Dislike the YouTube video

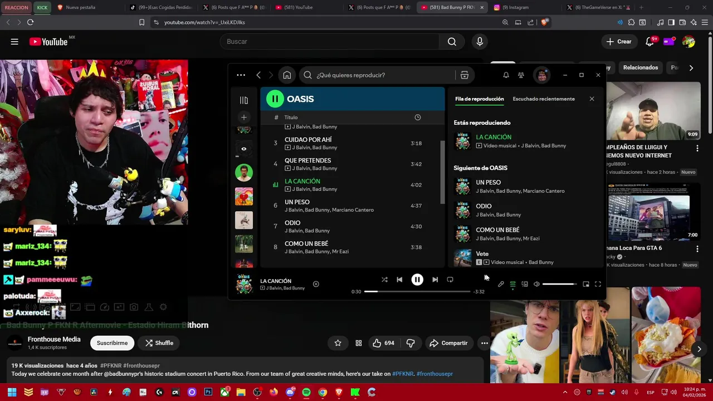[x=411, y=343]
